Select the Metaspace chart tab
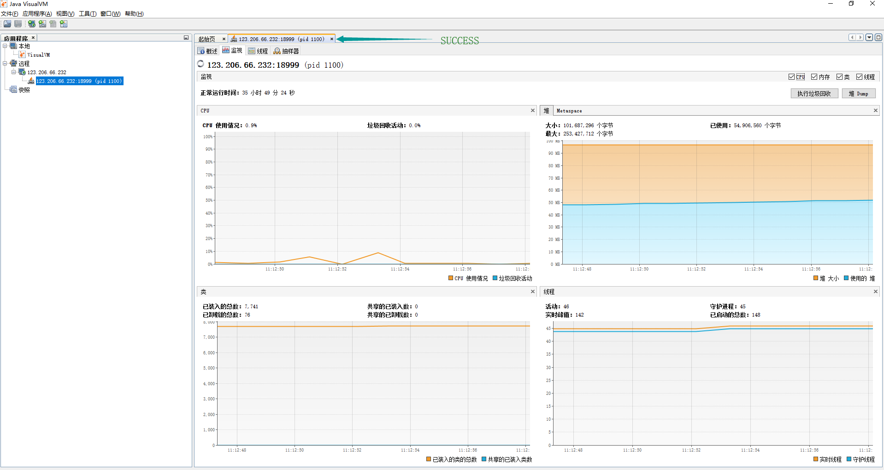This screenshot has width=884, height=470. coord(569,111)
